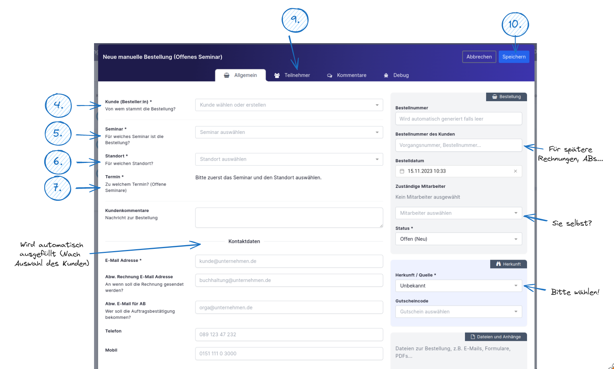Click the Telefon input field
This screenshot has width=614, height=369.
289,334
